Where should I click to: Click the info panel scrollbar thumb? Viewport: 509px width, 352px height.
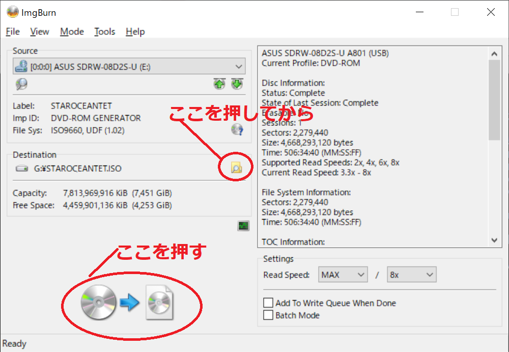point(494,100)
